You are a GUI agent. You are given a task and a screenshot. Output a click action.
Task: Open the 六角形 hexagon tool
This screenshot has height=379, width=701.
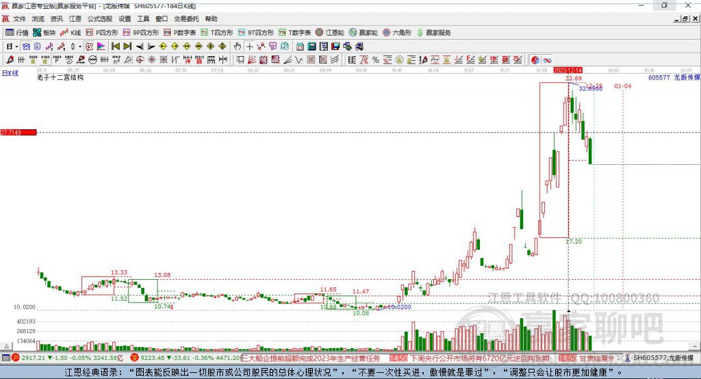[x=397, y=33]
